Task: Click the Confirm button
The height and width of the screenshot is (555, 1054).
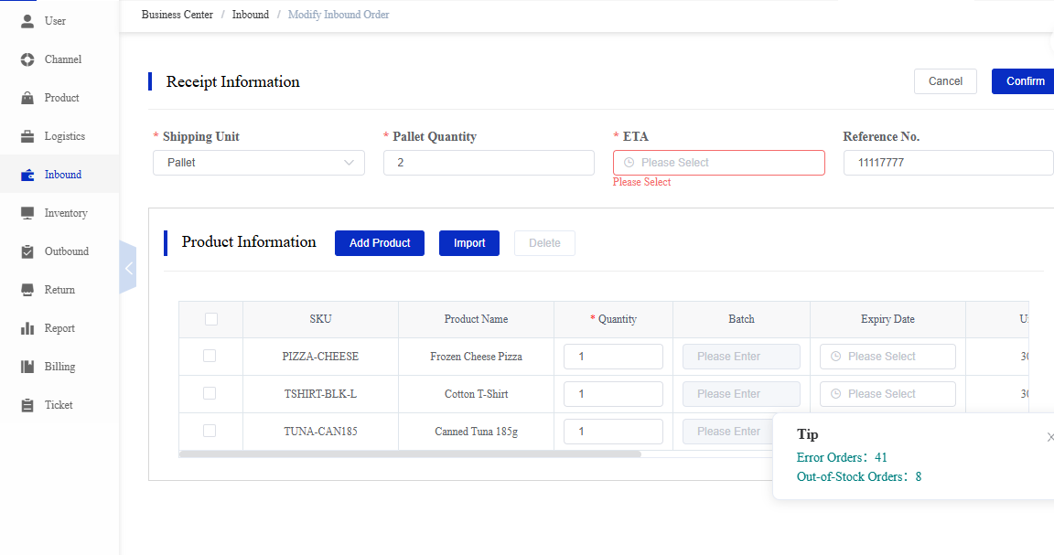Action: point(1023,81)
